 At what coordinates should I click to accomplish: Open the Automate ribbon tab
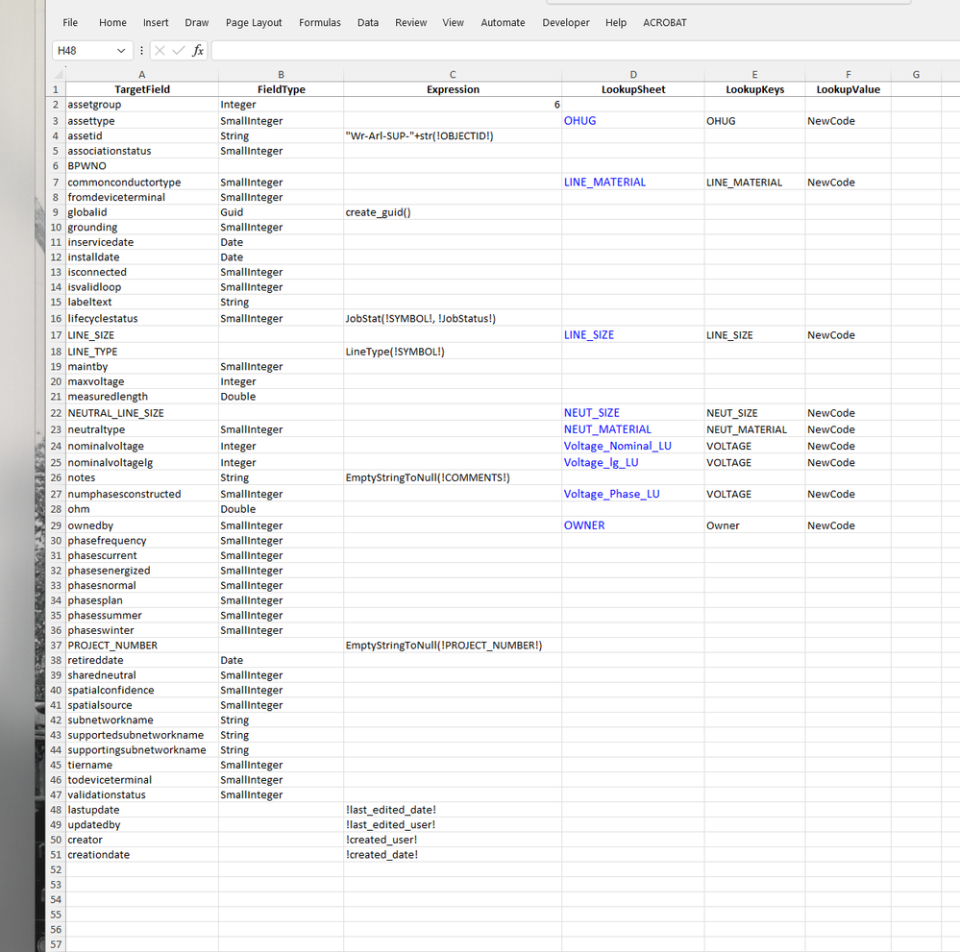coord(503,23)
